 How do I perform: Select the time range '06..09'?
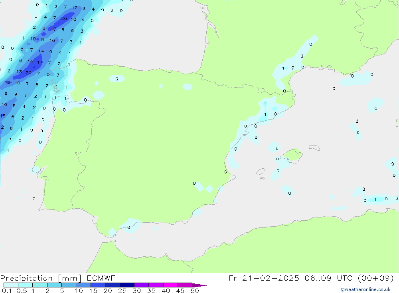click(x=318, y=278)
